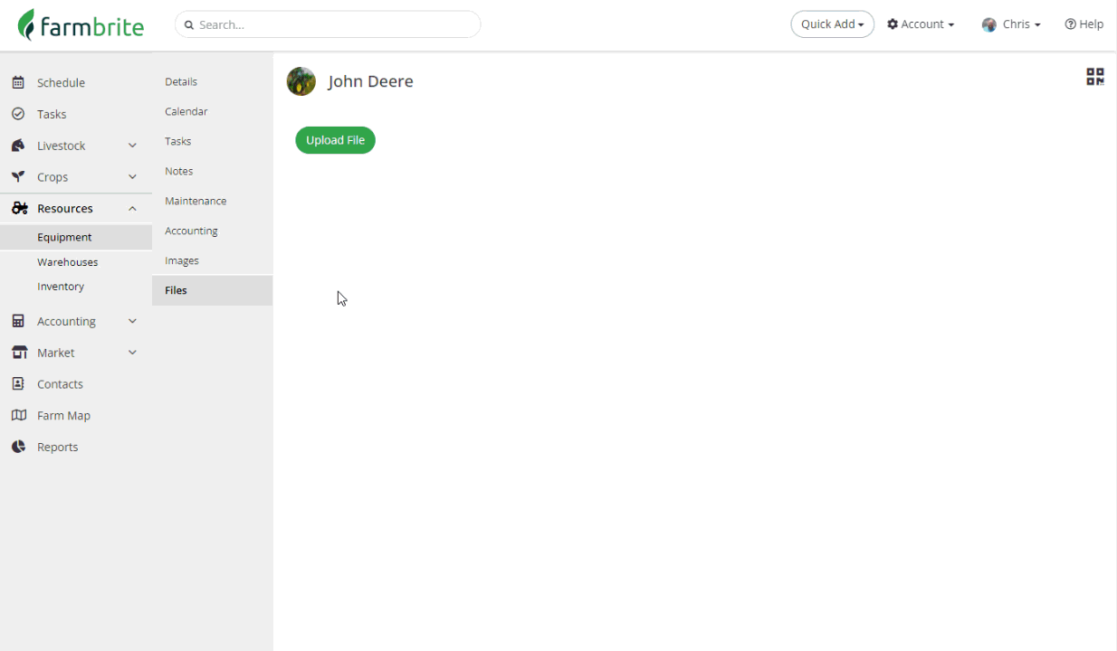Viewport: 1117px width, 651px height.
Task: Click the Farmbrite logo
Action: (81, 25)
